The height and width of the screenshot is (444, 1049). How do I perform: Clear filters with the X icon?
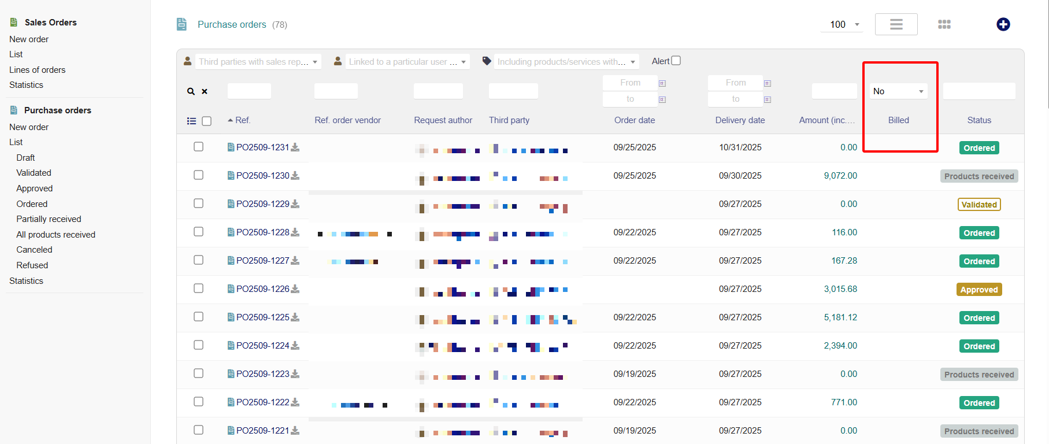(x=205, y=91)
